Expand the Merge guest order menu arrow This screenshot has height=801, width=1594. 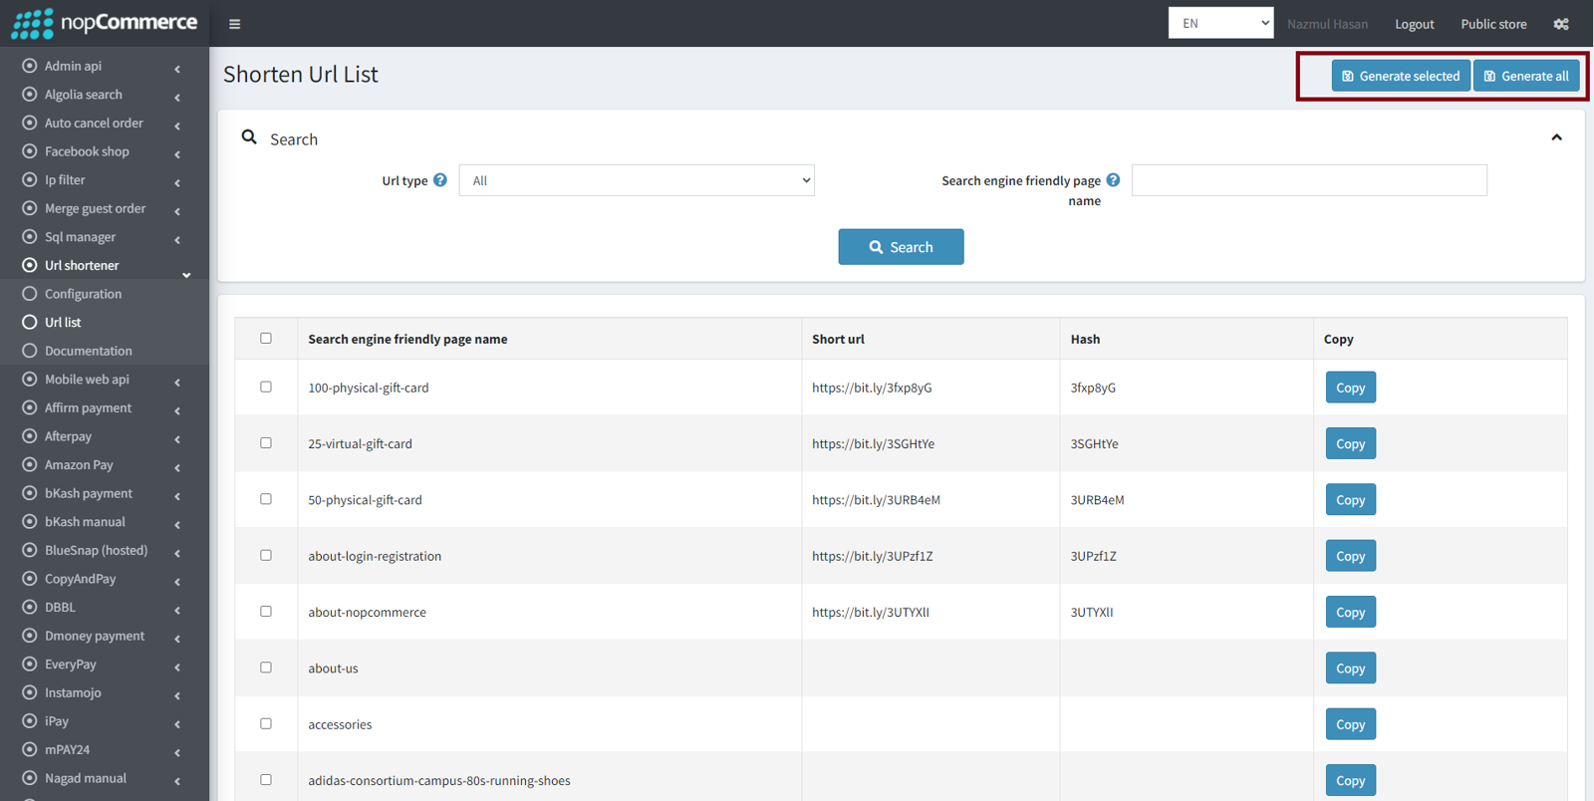coord(177,211)
